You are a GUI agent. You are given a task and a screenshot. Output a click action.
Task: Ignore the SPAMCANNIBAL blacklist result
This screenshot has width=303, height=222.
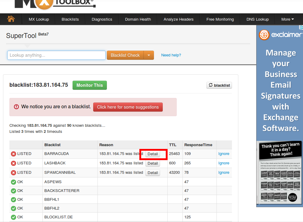224,173
